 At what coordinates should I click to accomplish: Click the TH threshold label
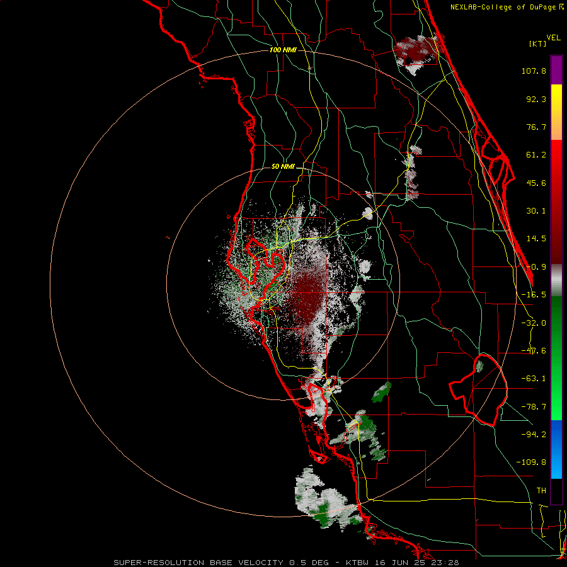click(x=541, y=491)
